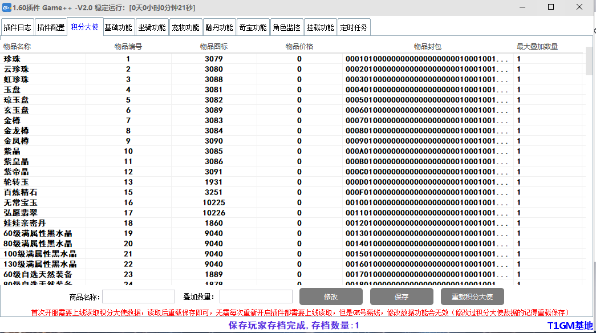Image resolution: width=596 pixels, height=333 pixels.
Task: Select the 金樽 item
Action: tap(291, 120)
